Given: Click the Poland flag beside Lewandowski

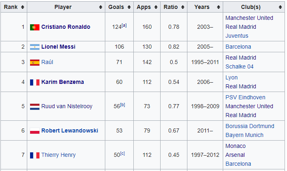Looking at the screenshot, I should pyautogui.click(x=35, y=130).
